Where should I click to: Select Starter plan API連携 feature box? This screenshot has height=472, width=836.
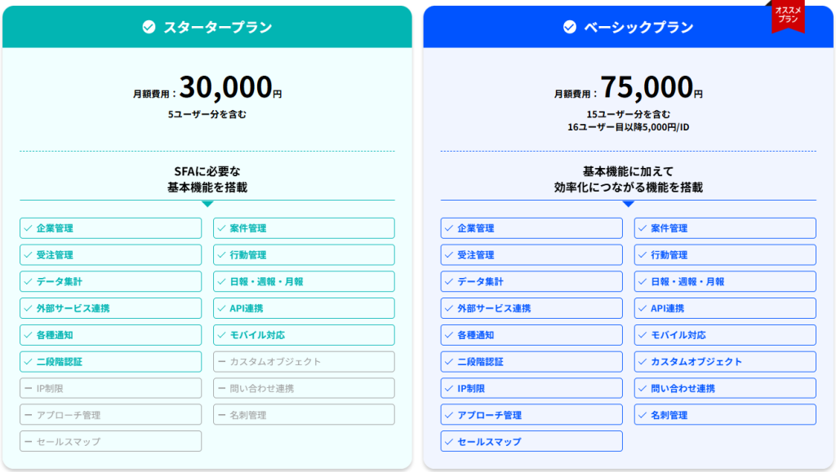(x=304, y=308)
